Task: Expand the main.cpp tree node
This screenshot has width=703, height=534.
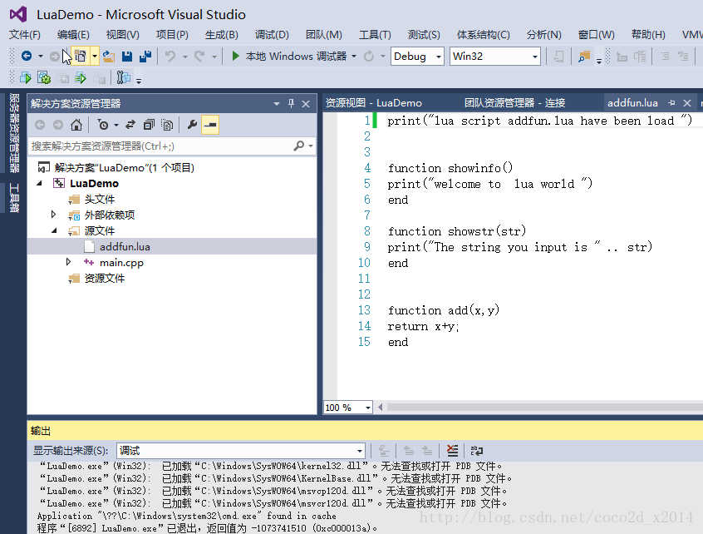Action: (x=68, y=262)
